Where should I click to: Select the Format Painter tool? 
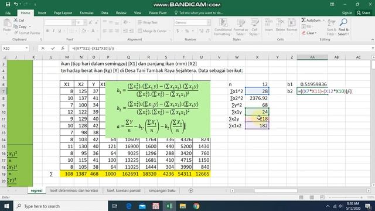[27, 33]
